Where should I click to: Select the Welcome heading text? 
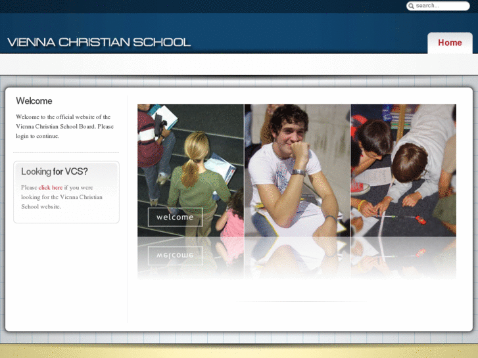[x=34, y=101]
